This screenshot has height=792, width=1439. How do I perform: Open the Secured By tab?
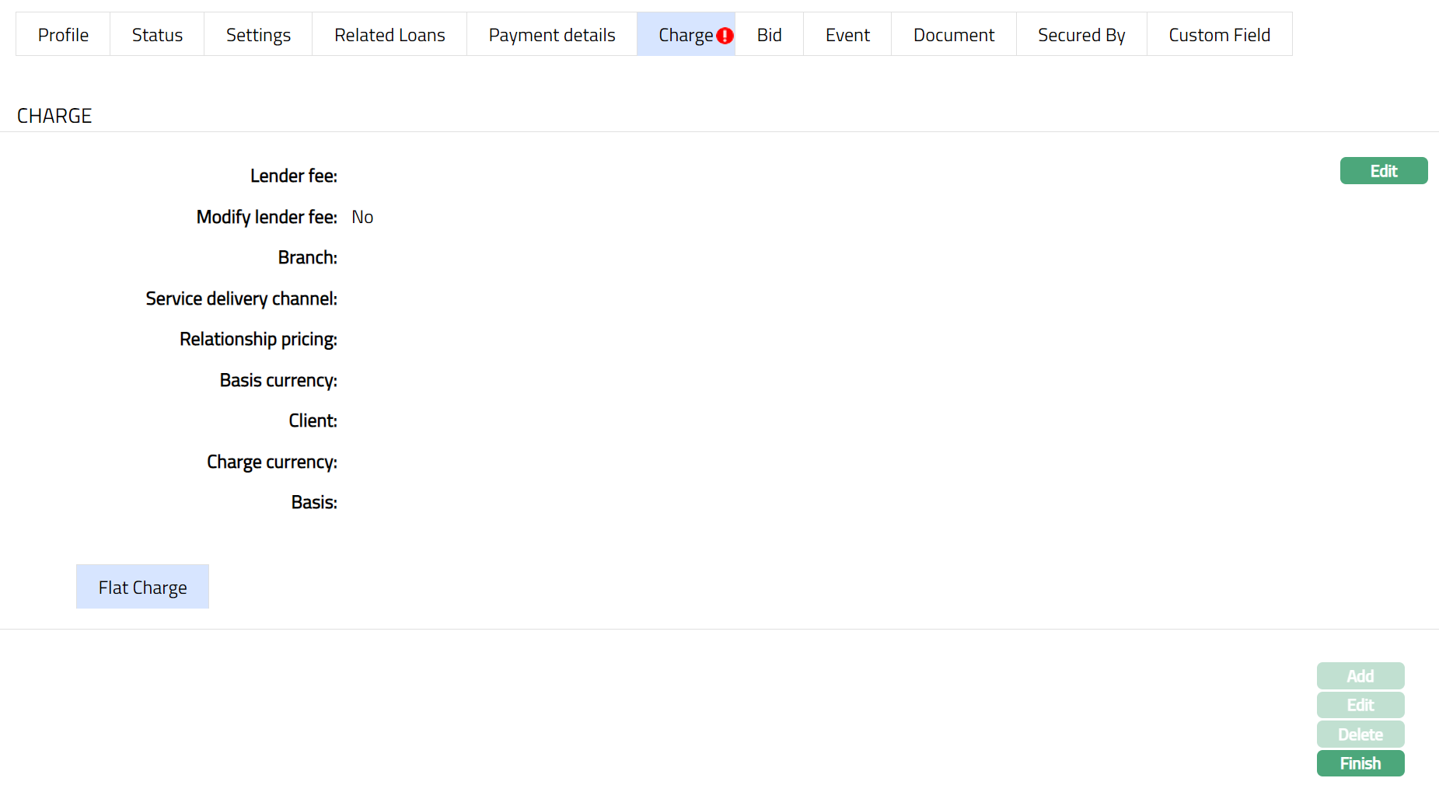click(1081, 35)
